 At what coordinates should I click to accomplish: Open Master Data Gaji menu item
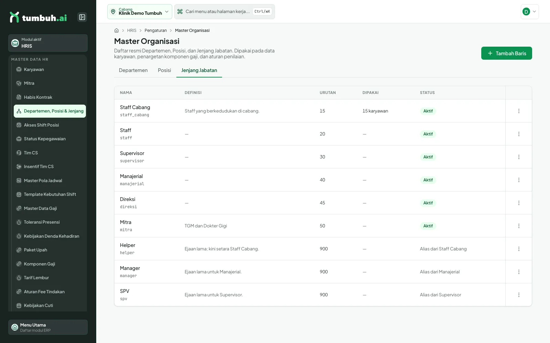50,209
